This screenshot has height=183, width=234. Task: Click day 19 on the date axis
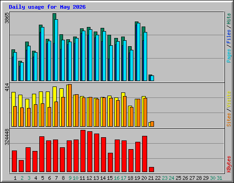(137, 178)
